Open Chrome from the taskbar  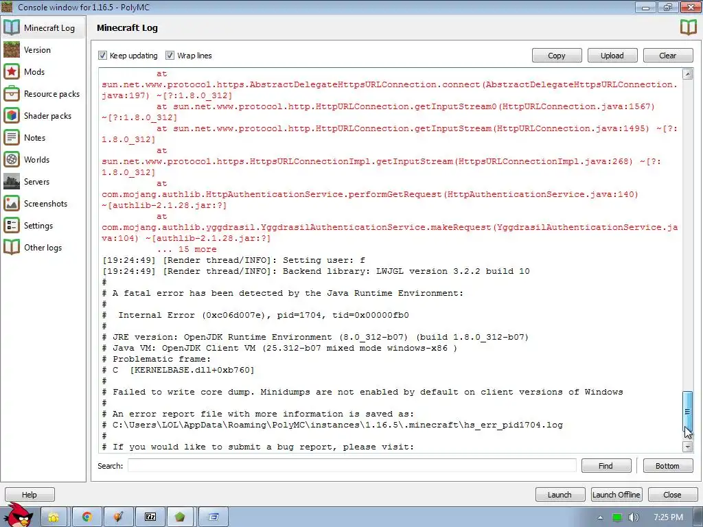pyautogui.click(x=87, y=517)
